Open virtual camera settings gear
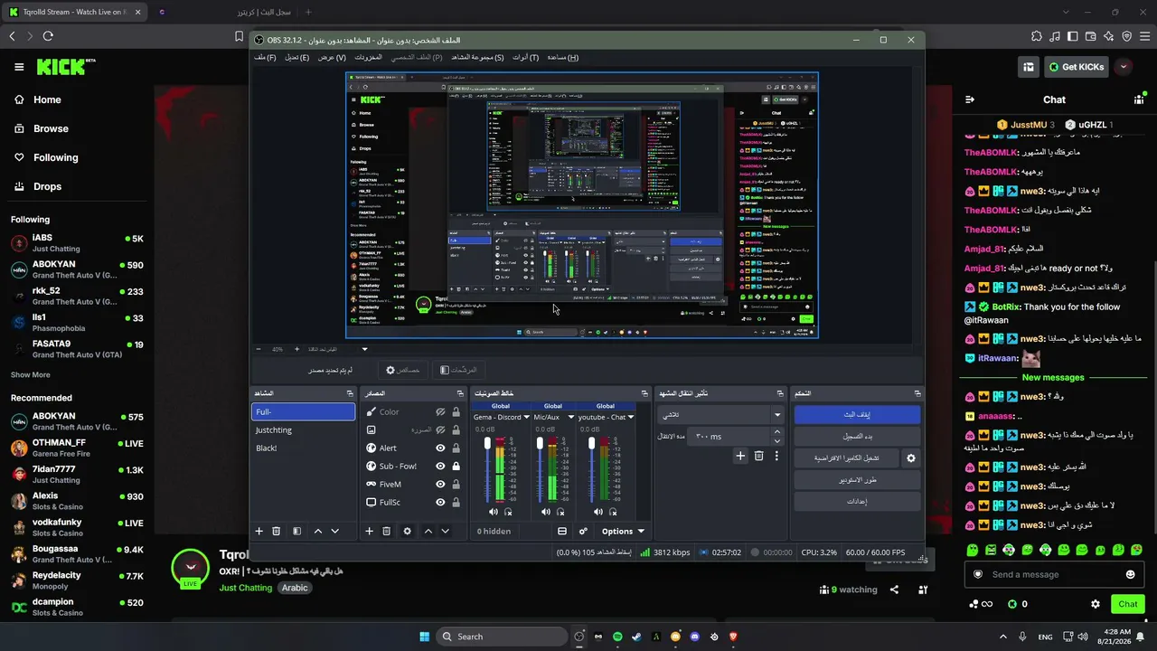The width and height of the screenshot is (1157, 651). [910, 458]
